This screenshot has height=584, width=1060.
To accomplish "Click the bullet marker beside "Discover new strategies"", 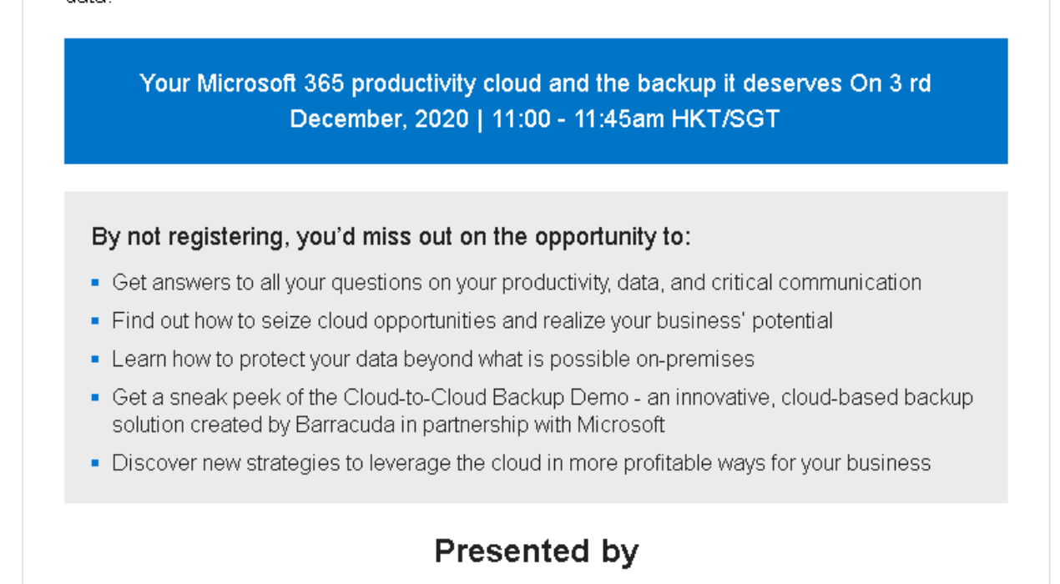I will pos(95,463).
